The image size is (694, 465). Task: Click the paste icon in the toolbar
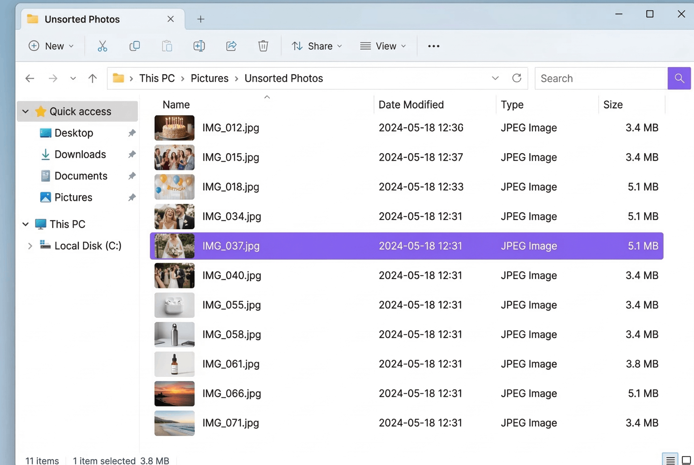[x=167, y=46]
